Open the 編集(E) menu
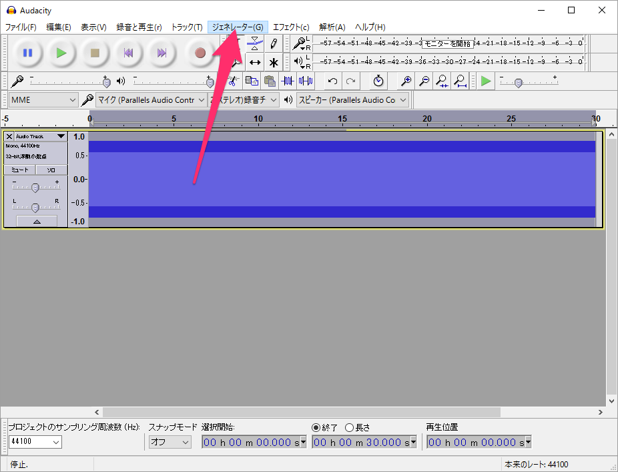This screenshot has width=618, height=472. [x=58, y=27]
